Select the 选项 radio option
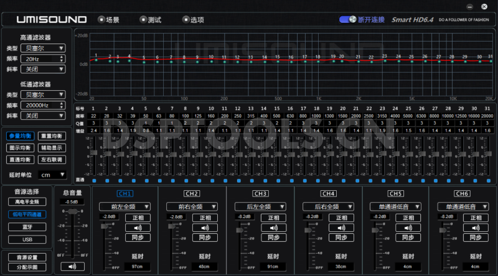This screenshot has width=498, height=276. tap(186, 20)
